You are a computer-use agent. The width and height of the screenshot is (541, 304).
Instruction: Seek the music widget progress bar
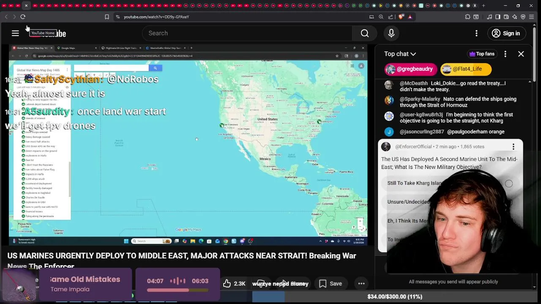tap(178, 290)
